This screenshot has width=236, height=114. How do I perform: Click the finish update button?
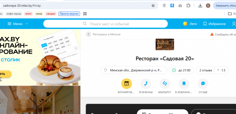click(x=225, y=6)
